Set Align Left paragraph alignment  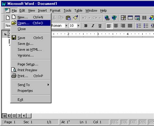point(109,26)
